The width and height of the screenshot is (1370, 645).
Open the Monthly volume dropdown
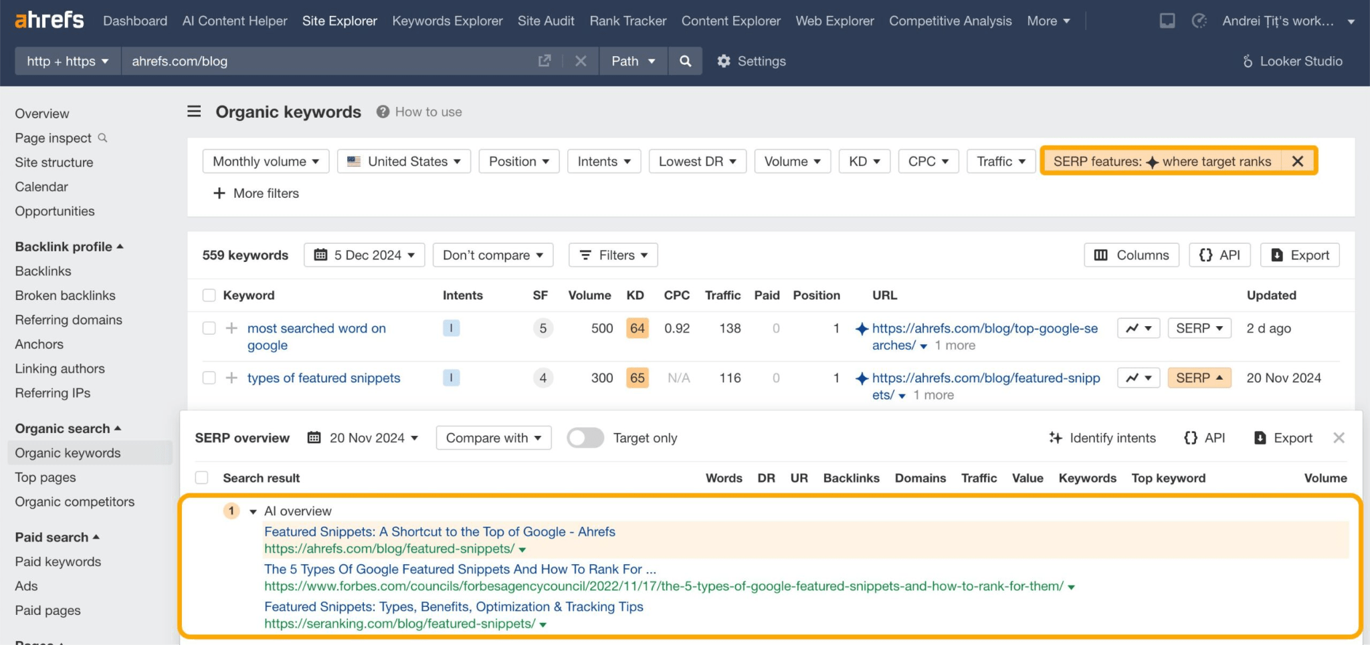(265, 161)
